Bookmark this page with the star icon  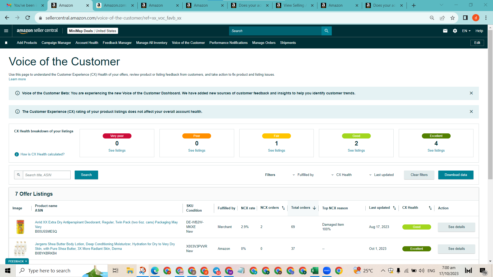(452, 18)
